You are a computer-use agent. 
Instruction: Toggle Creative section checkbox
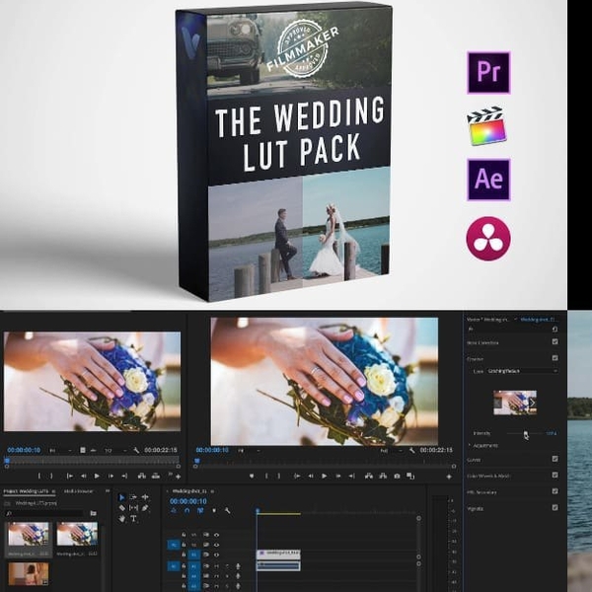tap(555, 357)
